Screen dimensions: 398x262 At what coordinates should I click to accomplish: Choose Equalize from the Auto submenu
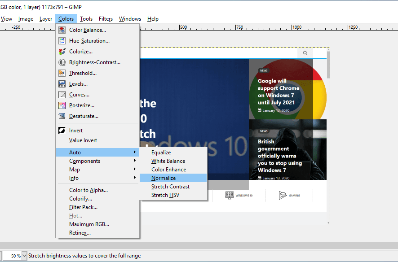coord(173,153)
